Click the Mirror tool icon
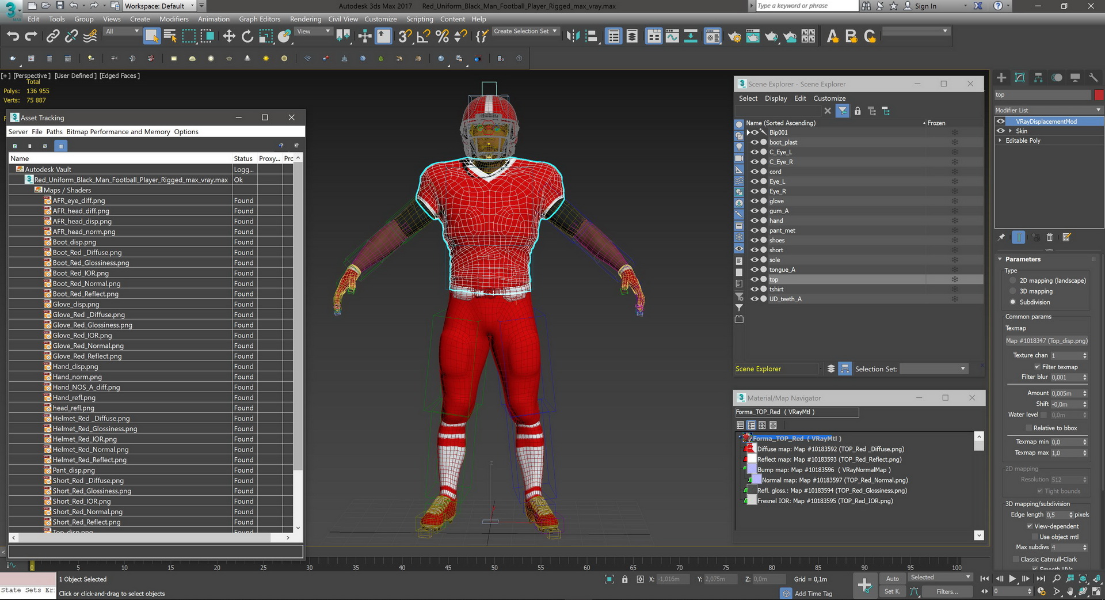Screen dimensions: 1105x600 pyautogui.click(x=573, y=36)
